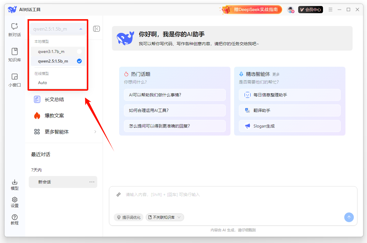Collapse the sidebar with the arrow icon
Viewport: 367px width, 243px height.
96,28
